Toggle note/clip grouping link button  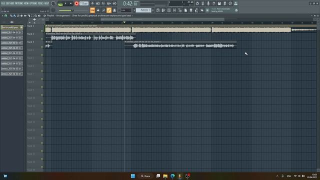click(109, 10)
